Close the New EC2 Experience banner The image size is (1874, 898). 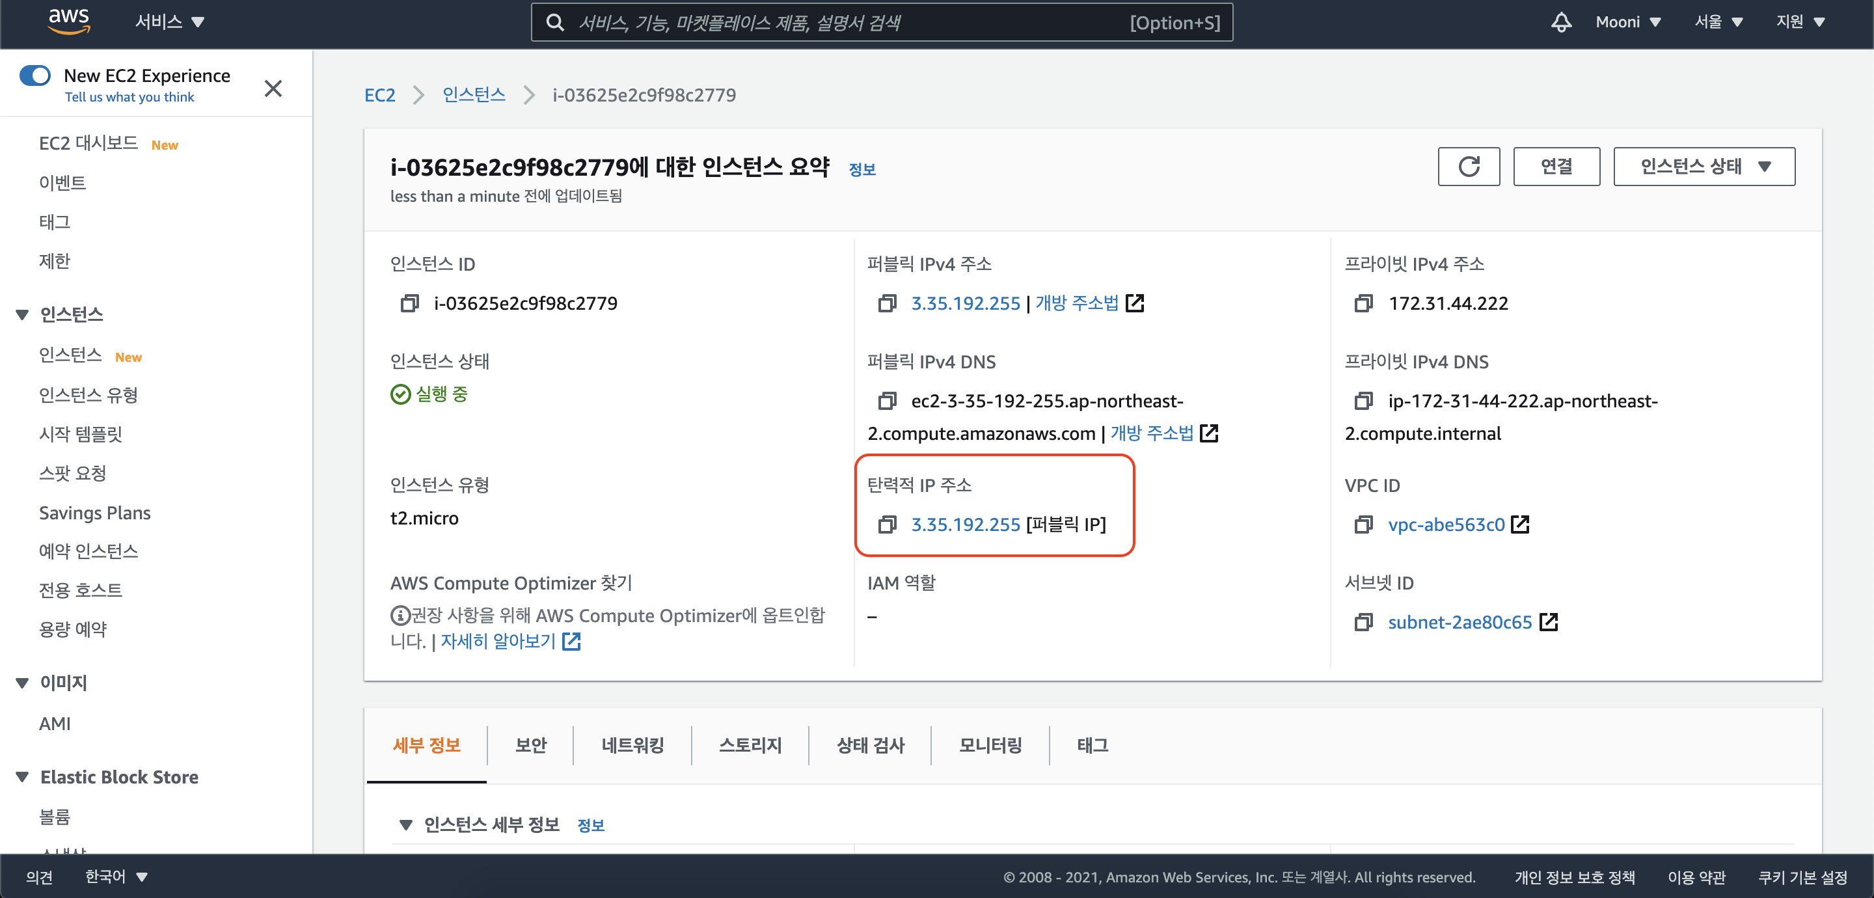coord(273,88)
